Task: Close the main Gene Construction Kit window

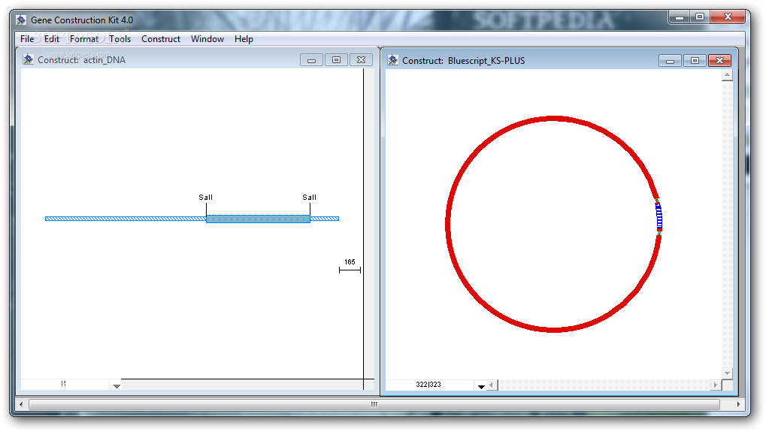Action: tap(728, 17)
